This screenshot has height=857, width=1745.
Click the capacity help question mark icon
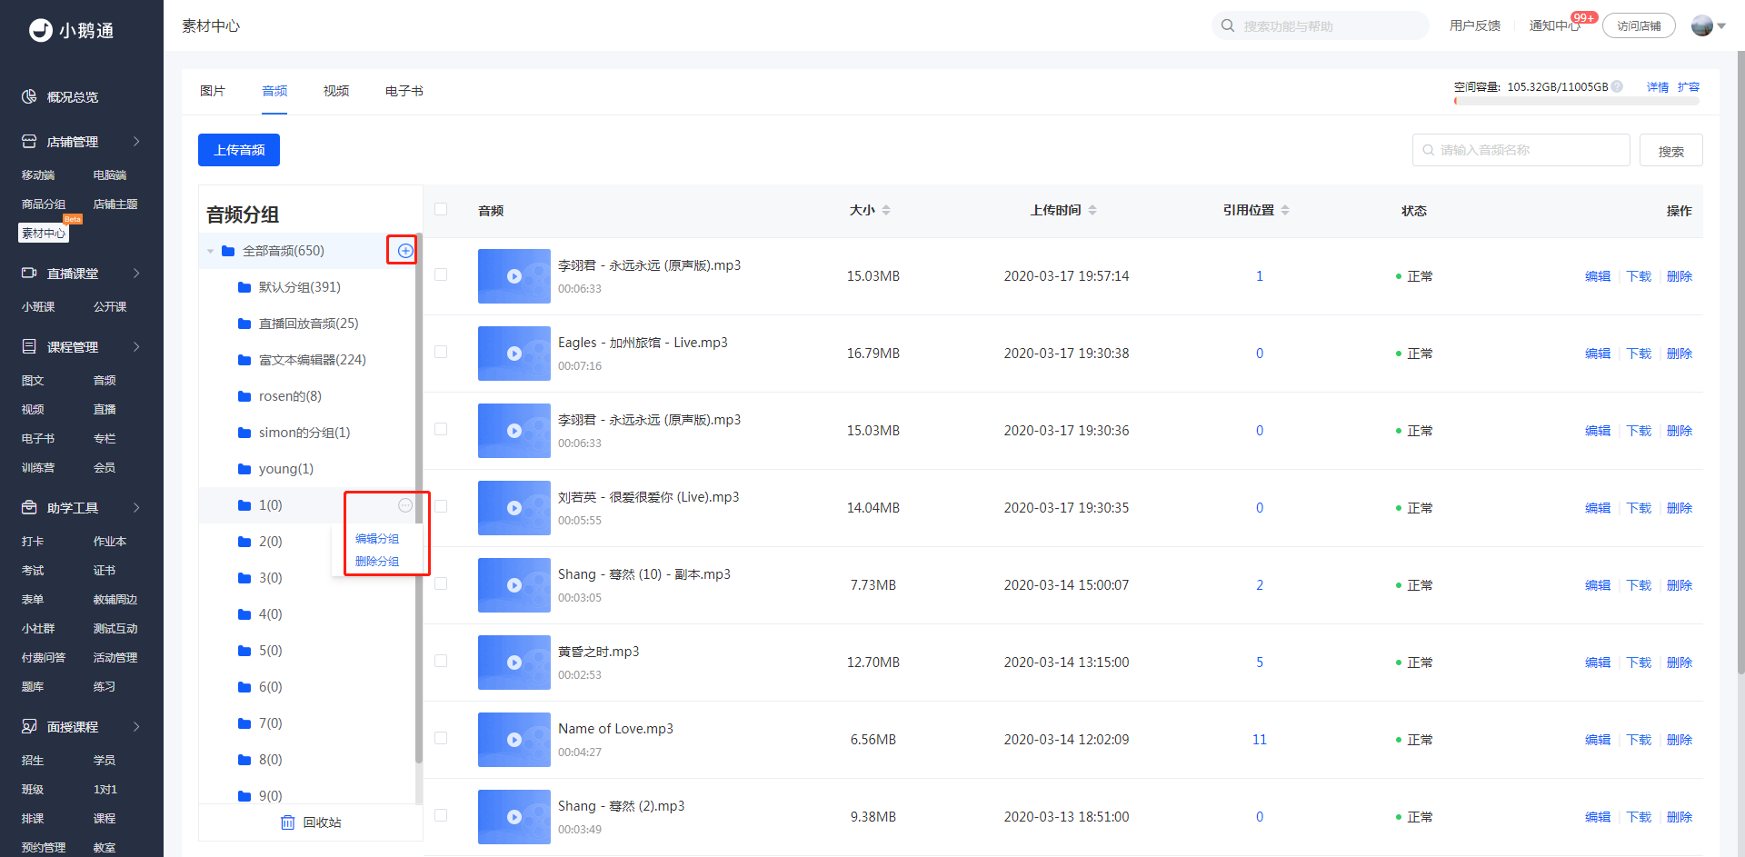(x=1617, y=87)
